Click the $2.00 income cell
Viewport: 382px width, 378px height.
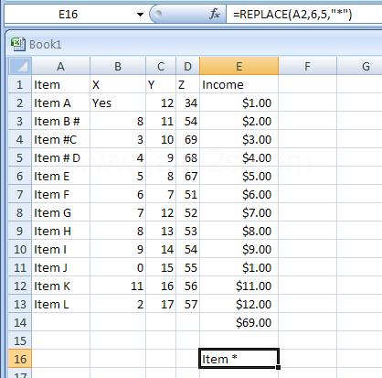pyautogui.click(x=239, y=121)
